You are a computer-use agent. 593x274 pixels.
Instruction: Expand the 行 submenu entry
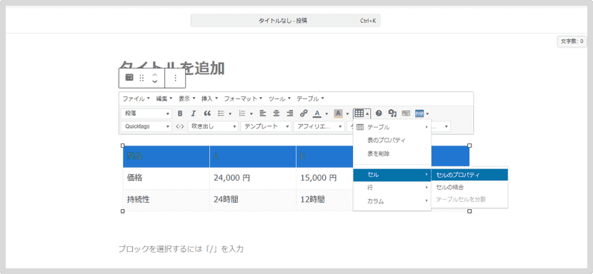[x=392, y=188]
